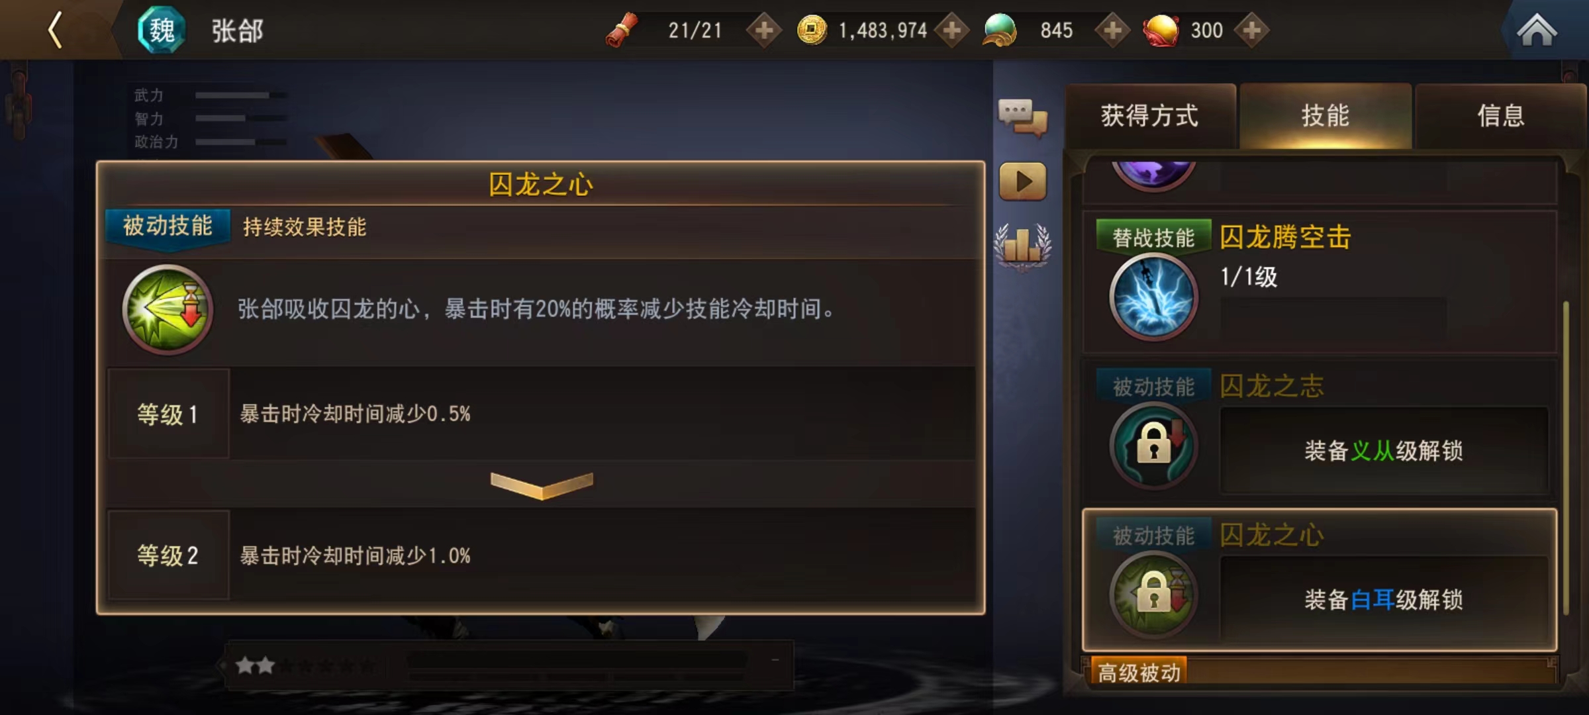This screenshot has width=1589, height=715.
Task: Open the ranking podium icon
Action: (1022, 246)
